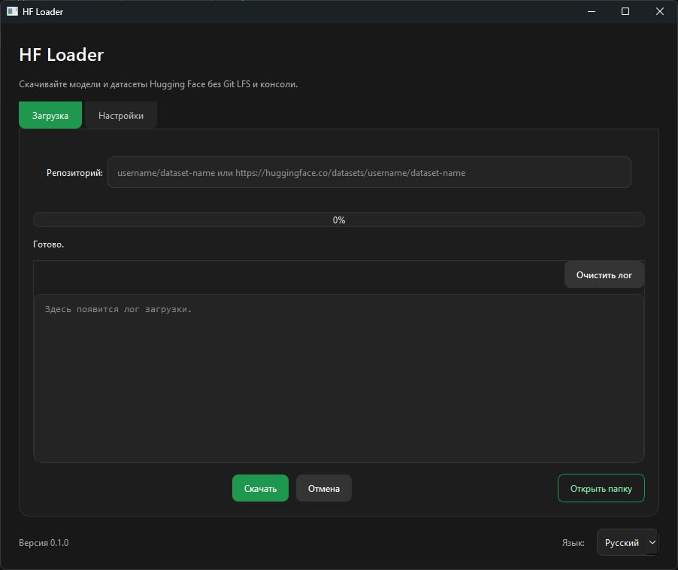Click the Версия 0.1.0 text
The width and height of the screenshot is (678, 570).
pyautogui.click(x=44, y=542)
